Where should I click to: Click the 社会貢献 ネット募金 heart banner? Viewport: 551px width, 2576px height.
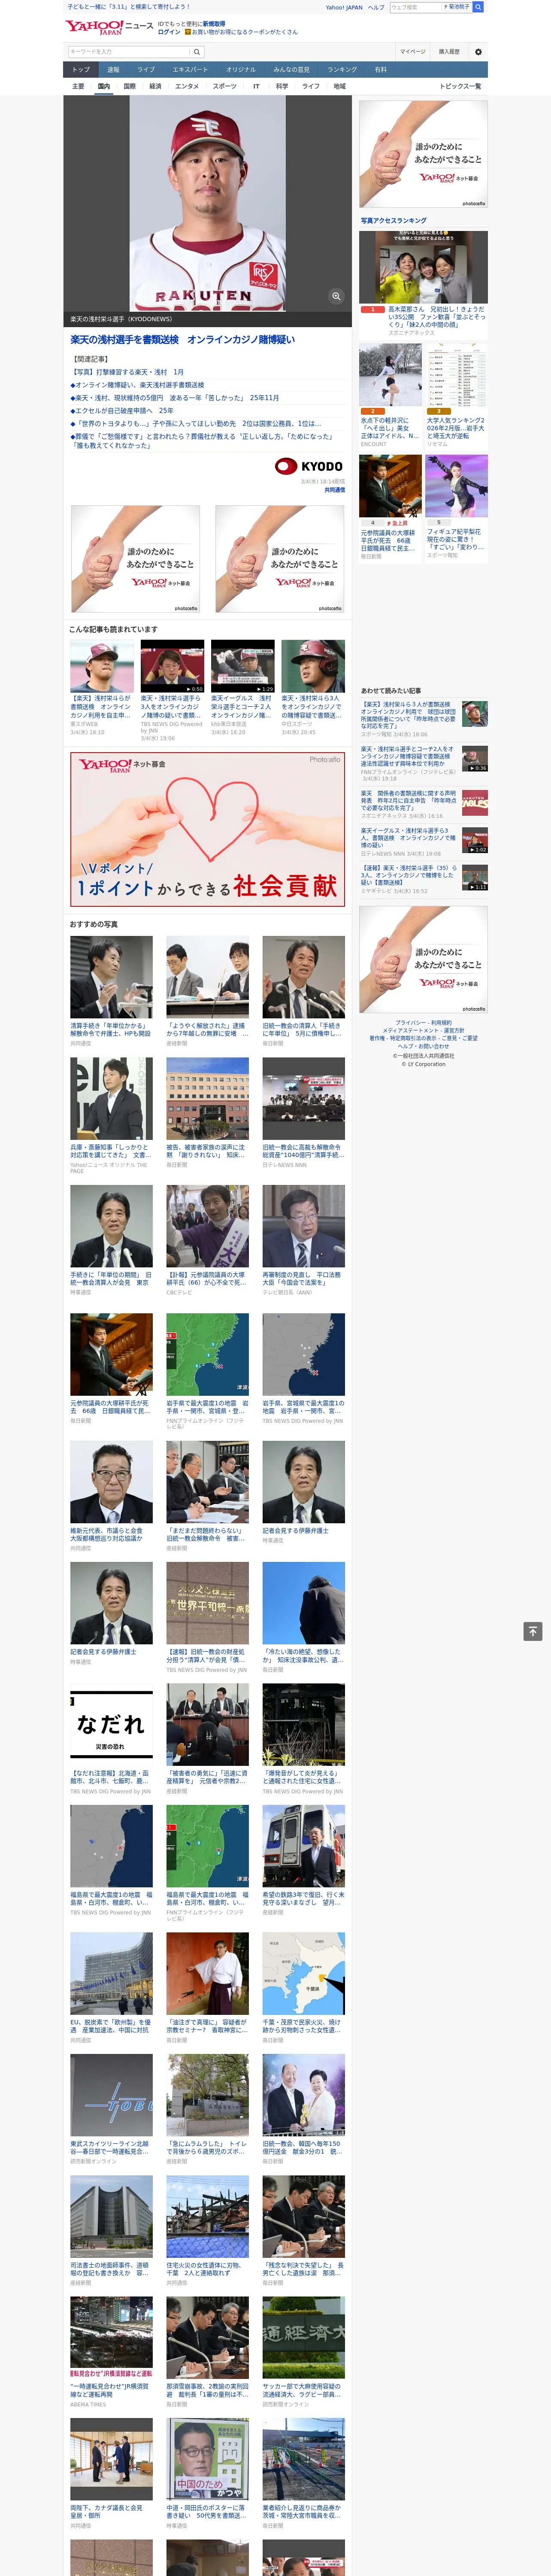[x=207, y=829]
